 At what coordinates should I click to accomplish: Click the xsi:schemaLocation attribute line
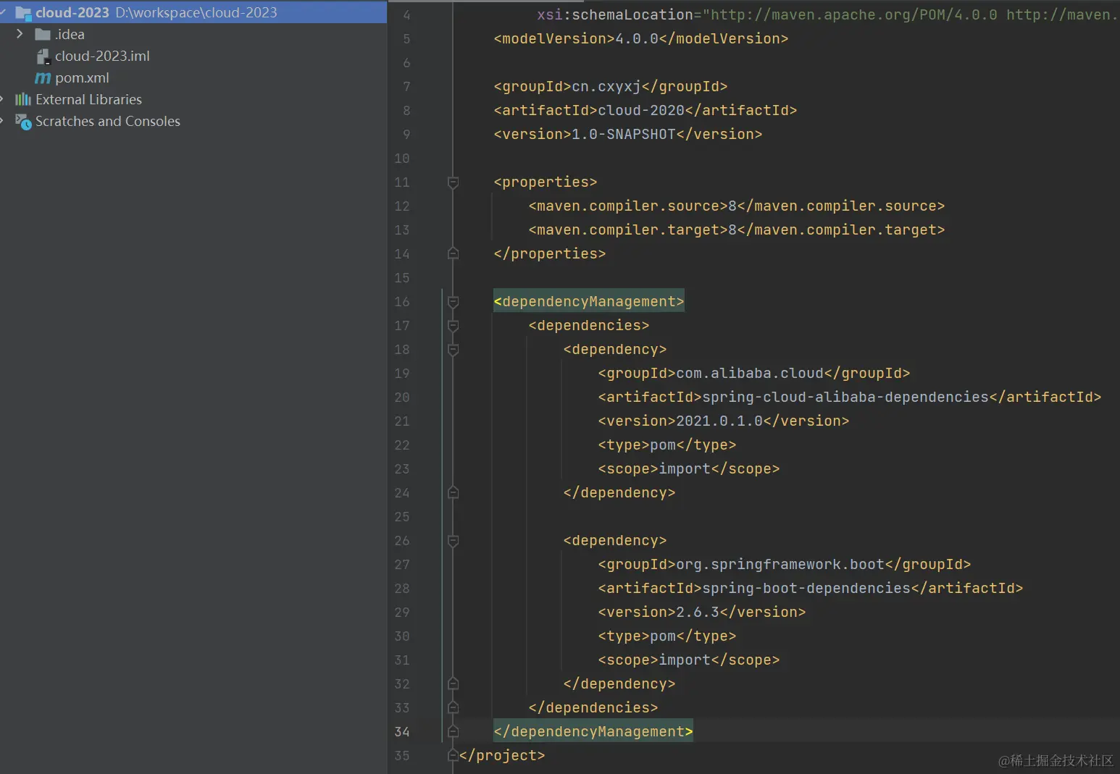[828, 14]
